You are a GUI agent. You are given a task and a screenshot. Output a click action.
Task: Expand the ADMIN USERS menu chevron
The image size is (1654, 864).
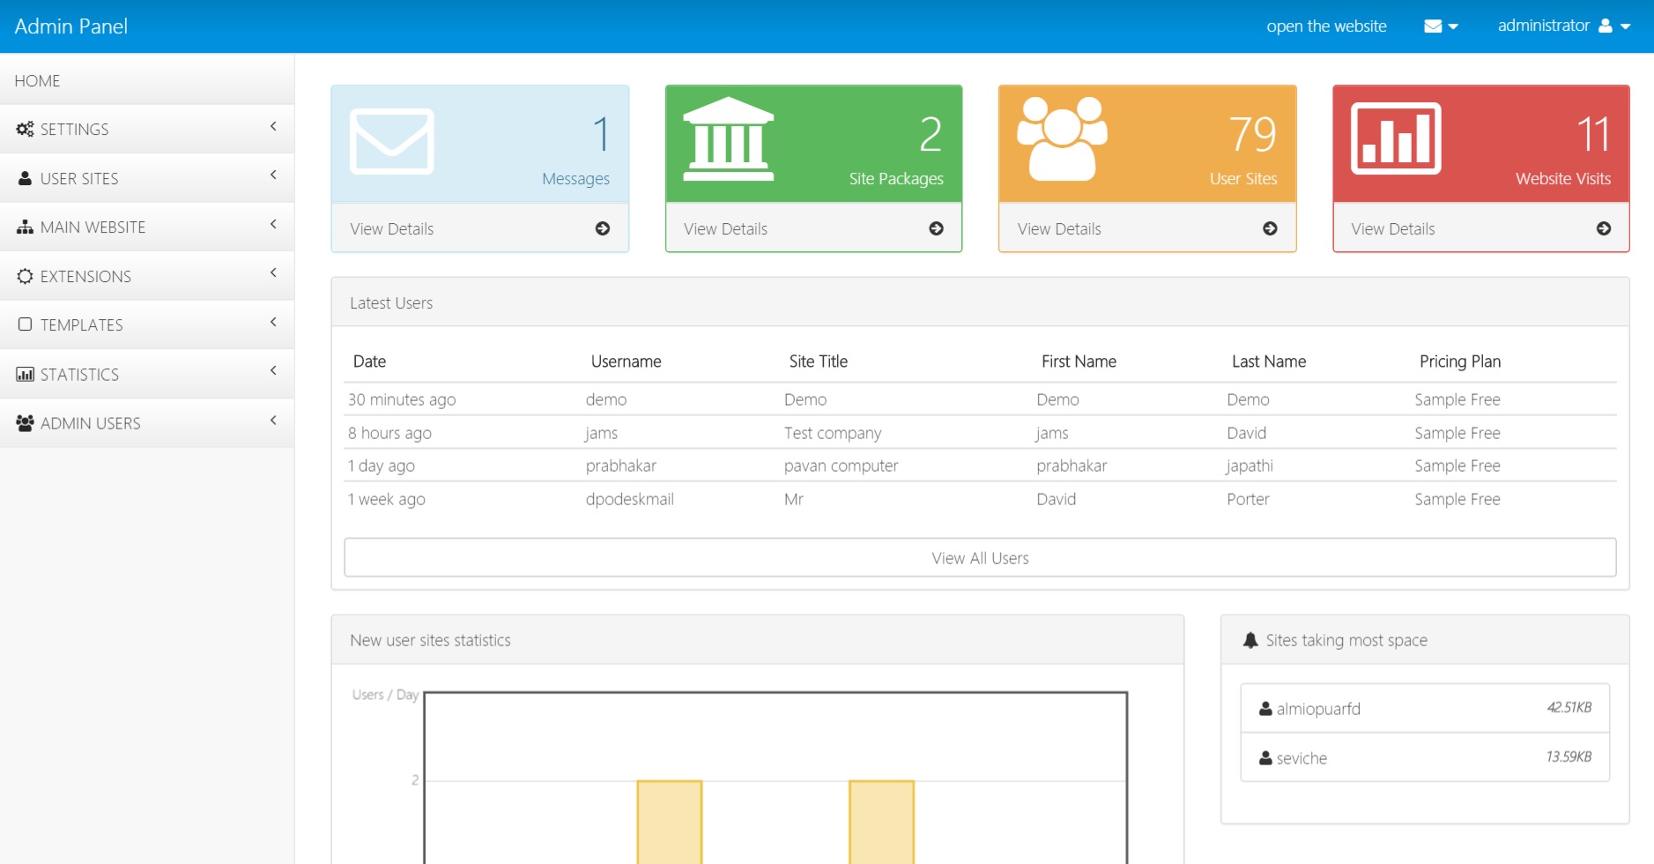(x=273, y=420)
